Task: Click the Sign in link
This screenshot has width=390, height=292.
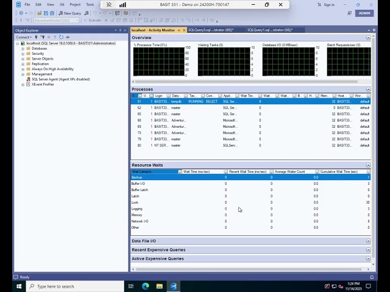Action: 326,5
